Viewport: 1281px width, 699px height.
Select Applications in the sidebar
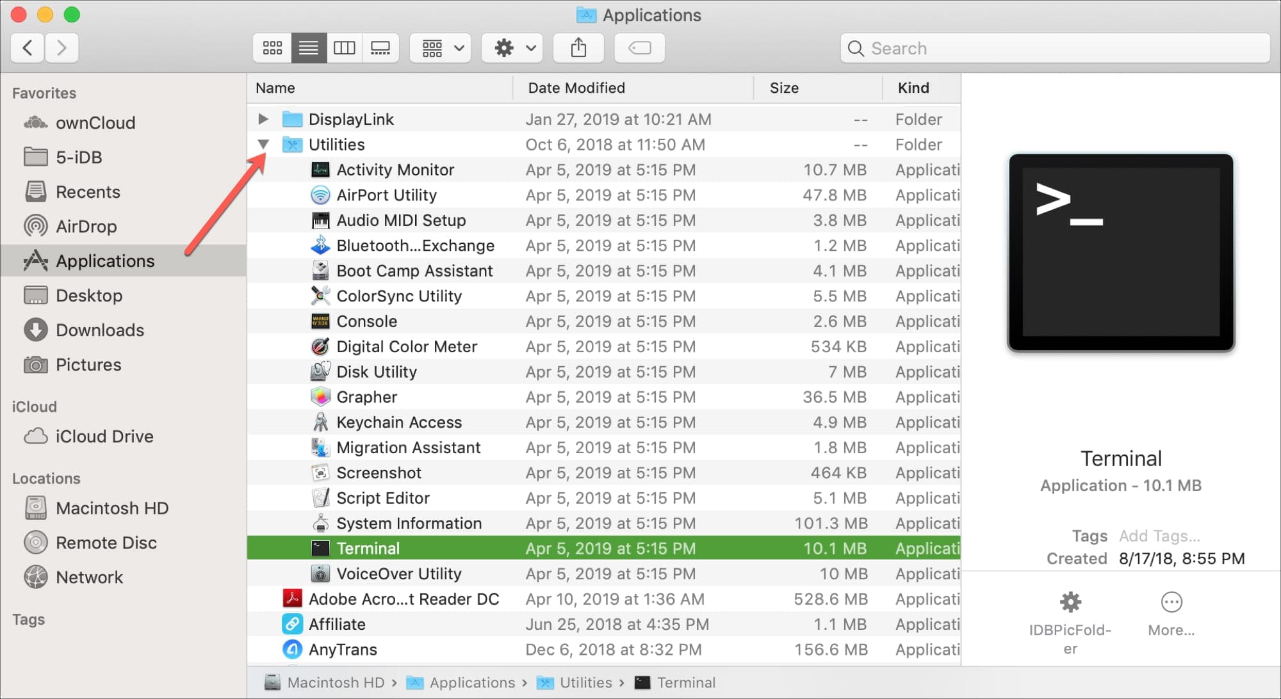[105, 261]
